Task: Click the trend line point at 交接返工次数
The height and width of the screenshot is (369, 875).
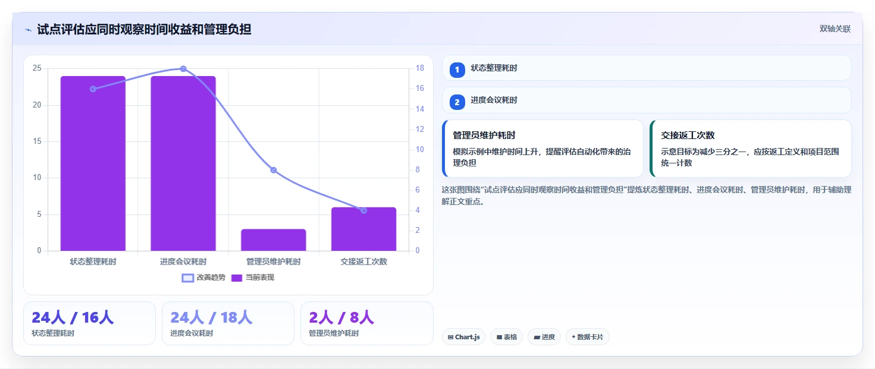Action: (364, 210)
